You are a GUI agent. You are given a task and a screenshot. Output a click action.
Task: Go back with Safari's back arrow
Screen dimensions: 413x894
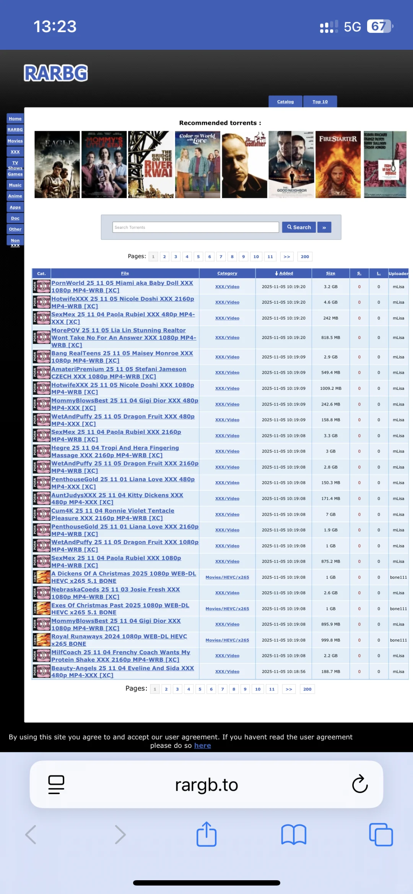coord(31,834)
